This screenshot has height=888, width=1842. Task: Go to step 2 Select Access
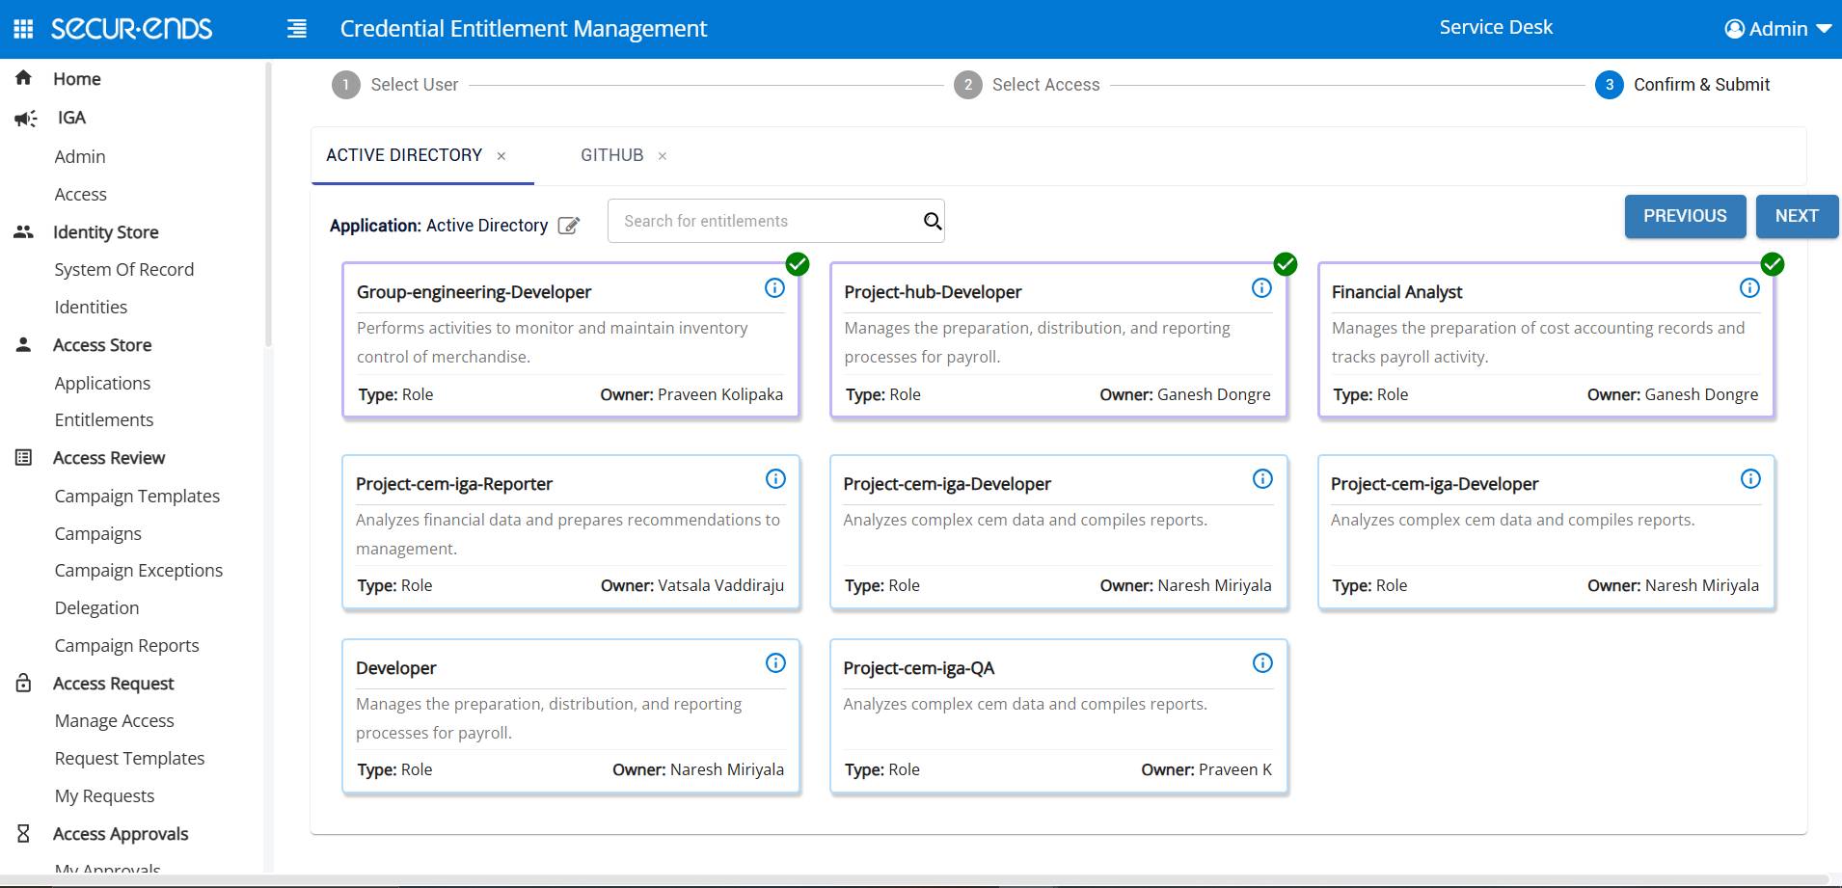pos(1027,85)
